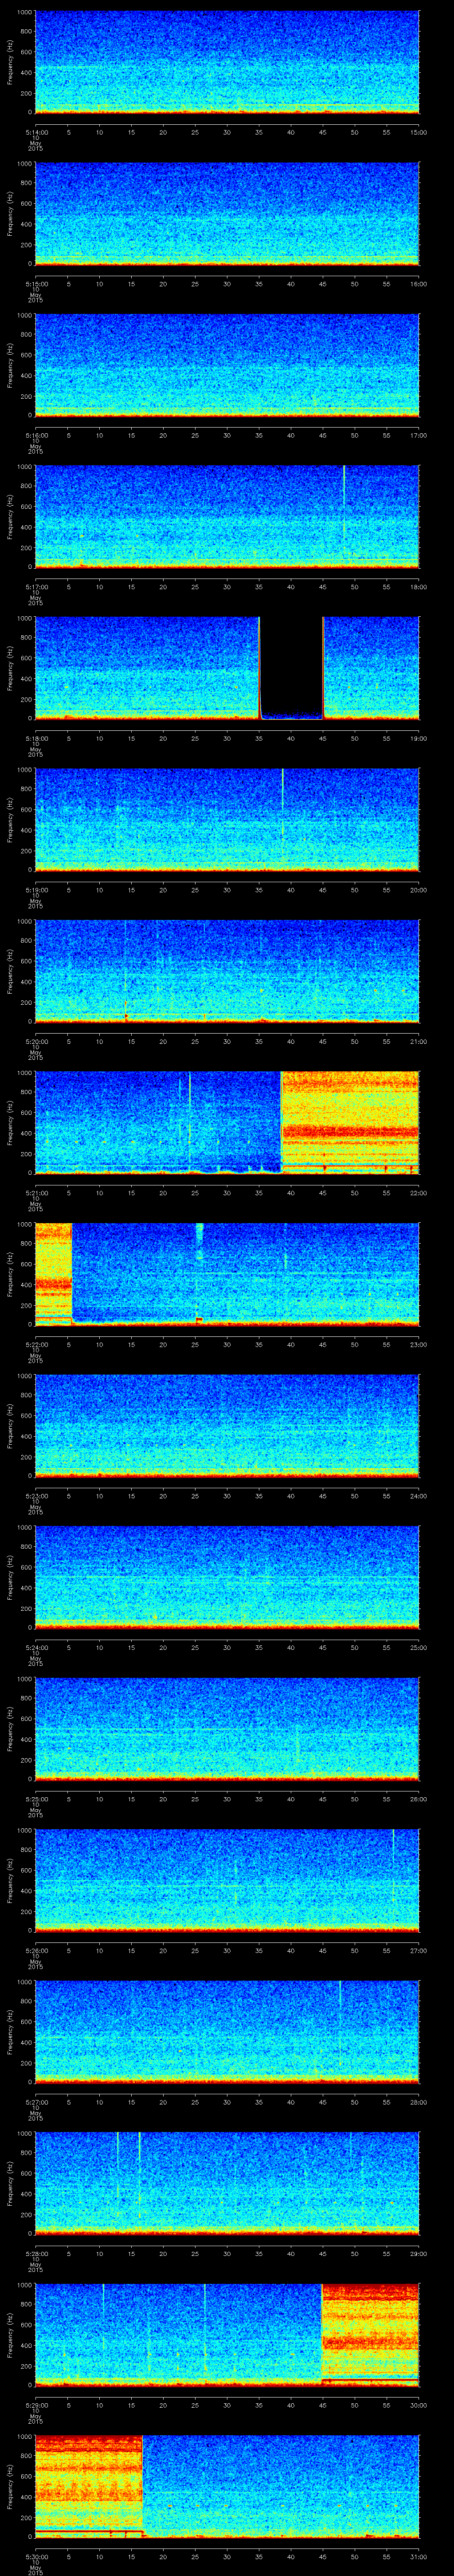Image resolution: width=454 pixels, height=2576 pixels.
Task: Click the loud red-yellow block in the 5:21 spectrogram
Action: click(350, 1122)
